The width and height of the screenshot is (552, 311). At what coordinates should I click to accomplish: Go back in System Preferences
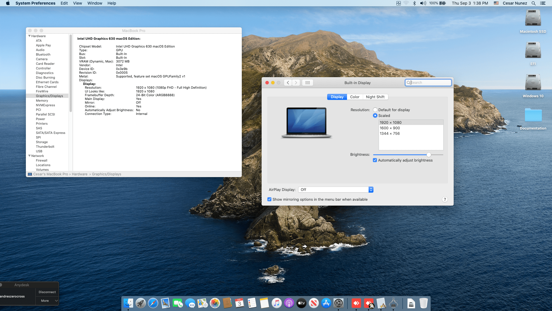[x=288, y=83]
